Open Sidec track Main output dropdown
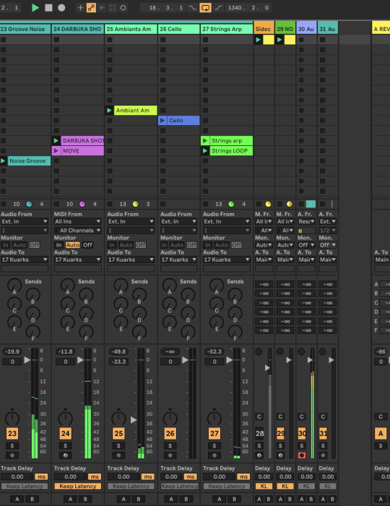 pyautogui.click(x=264, y=260)
